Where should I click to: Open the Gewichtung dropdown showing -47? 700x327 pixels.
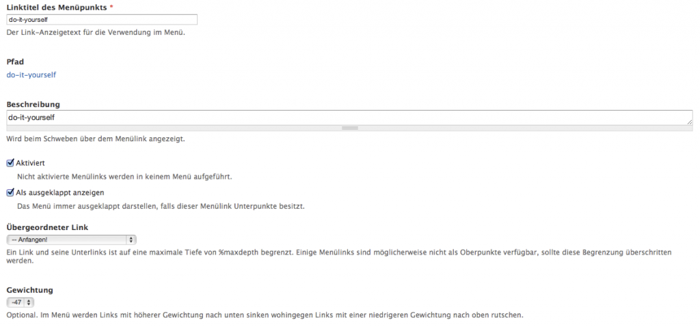point(20,302)
